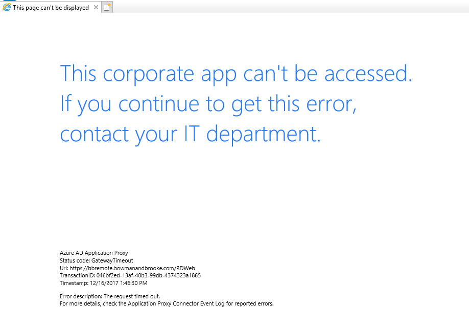Click the "Application Proxy Connector Event Log" text
Screen dimensions: 469x327
coord(176,303)
